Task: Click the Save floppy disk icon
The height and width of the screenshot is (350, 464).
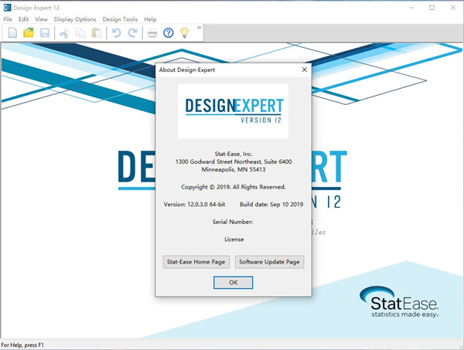Action: pyautogui.click(x=45, y=32)
